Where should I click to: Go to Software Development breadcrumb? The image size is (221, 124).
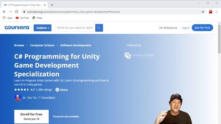coord(76,45)
